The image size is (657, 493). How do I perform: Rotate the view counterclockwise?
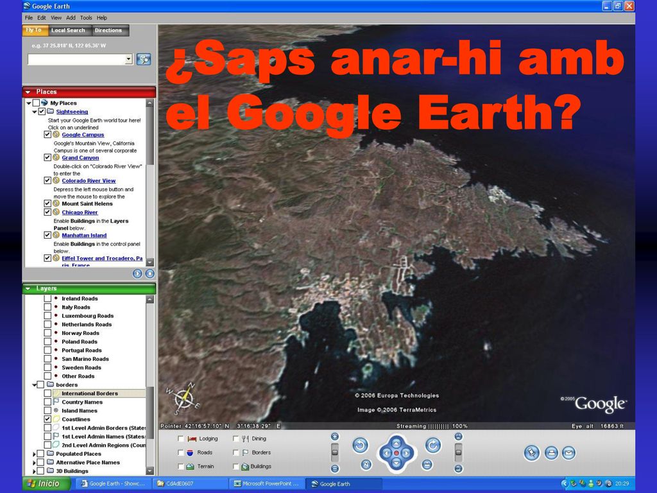point(360,445)
